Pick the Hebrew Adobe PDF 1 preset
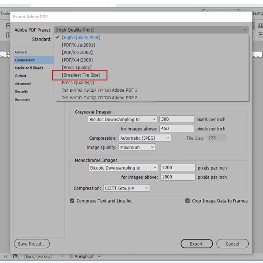Screen dimensions: 263x263 100,90
